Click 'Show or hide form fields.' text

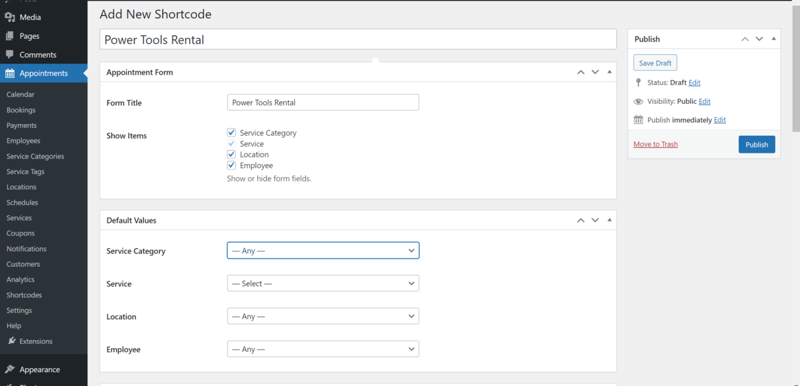269,179
